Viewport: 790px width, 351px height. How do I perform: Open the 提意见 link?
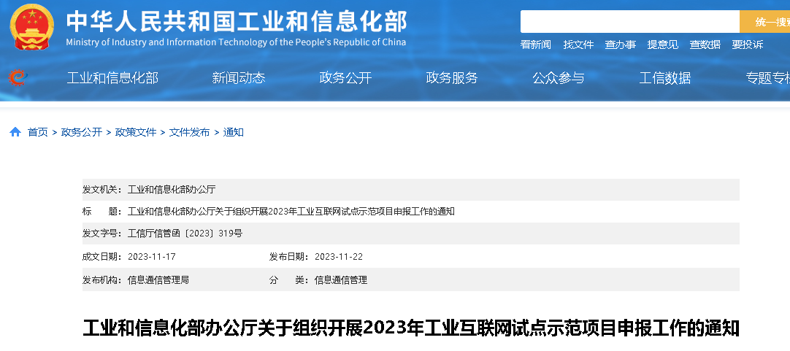point(662,45)
